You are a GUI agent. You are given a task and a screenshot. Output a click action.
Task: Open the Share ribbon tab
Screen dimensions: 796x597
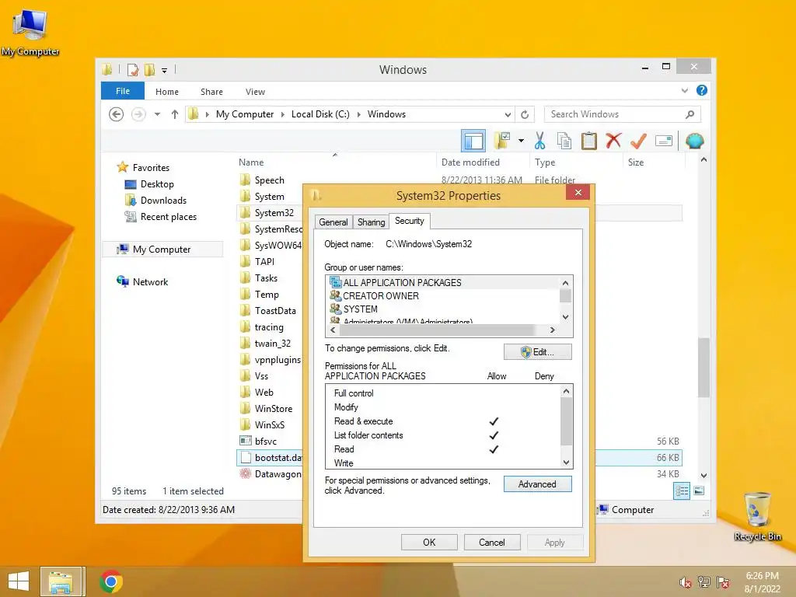pos(211,92)
